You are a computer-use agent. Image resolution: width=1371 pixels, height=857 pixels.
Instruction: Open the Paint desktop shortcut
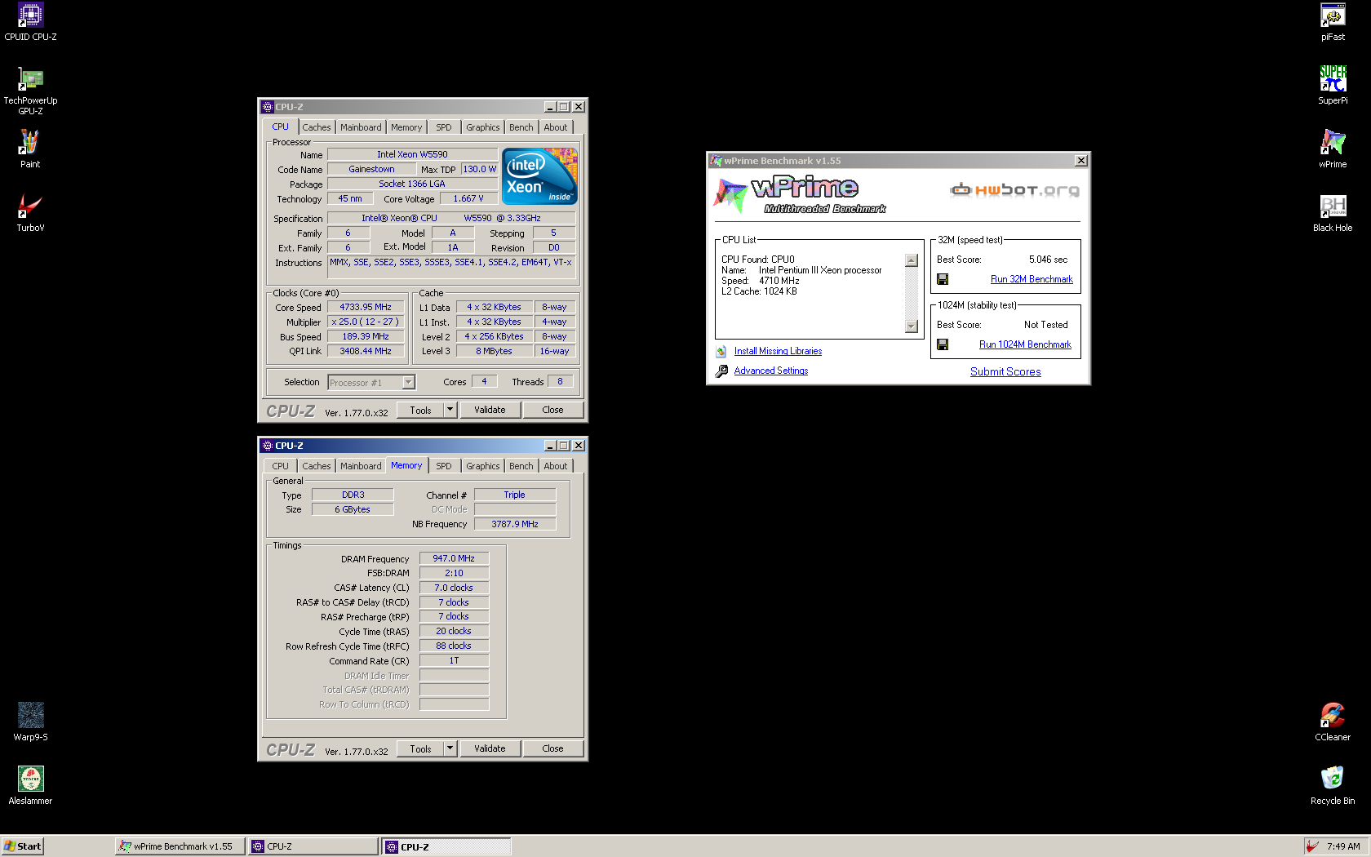point(30,149)
